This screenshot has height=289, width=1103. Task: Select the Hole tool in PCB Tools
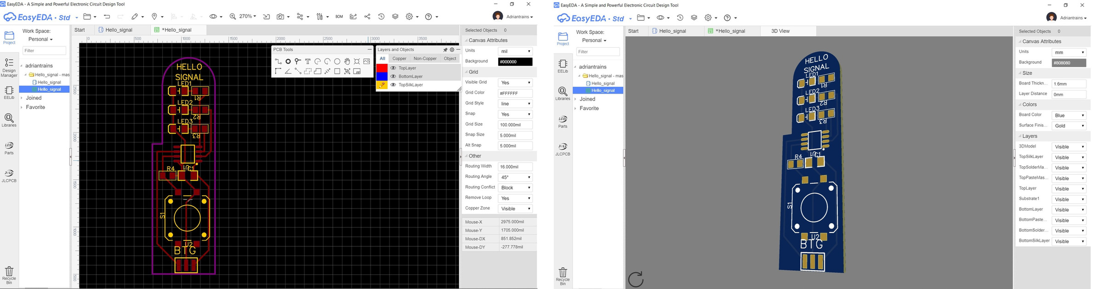click(357, 61)
